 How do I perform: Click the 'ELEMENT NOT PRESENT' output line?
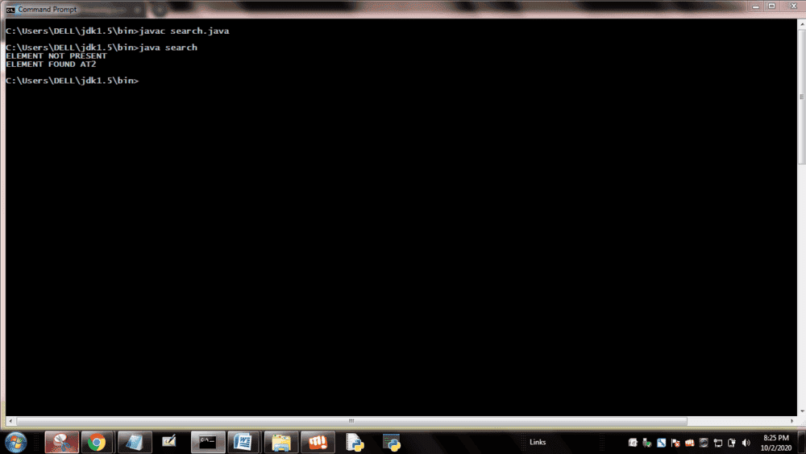[x=56, y=56]
